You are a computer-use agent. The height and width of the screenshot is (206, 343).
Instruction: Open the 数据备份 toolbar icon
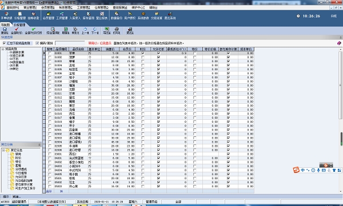(117, 16)
